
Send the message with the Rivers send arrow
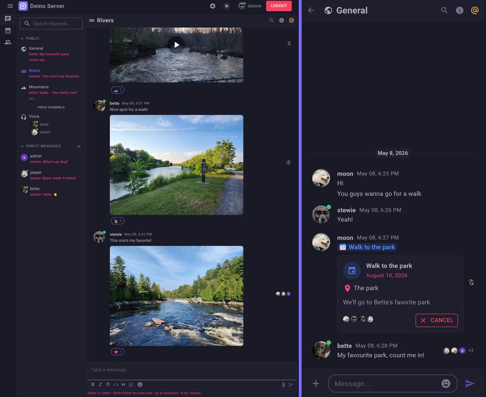coord(291,384)
